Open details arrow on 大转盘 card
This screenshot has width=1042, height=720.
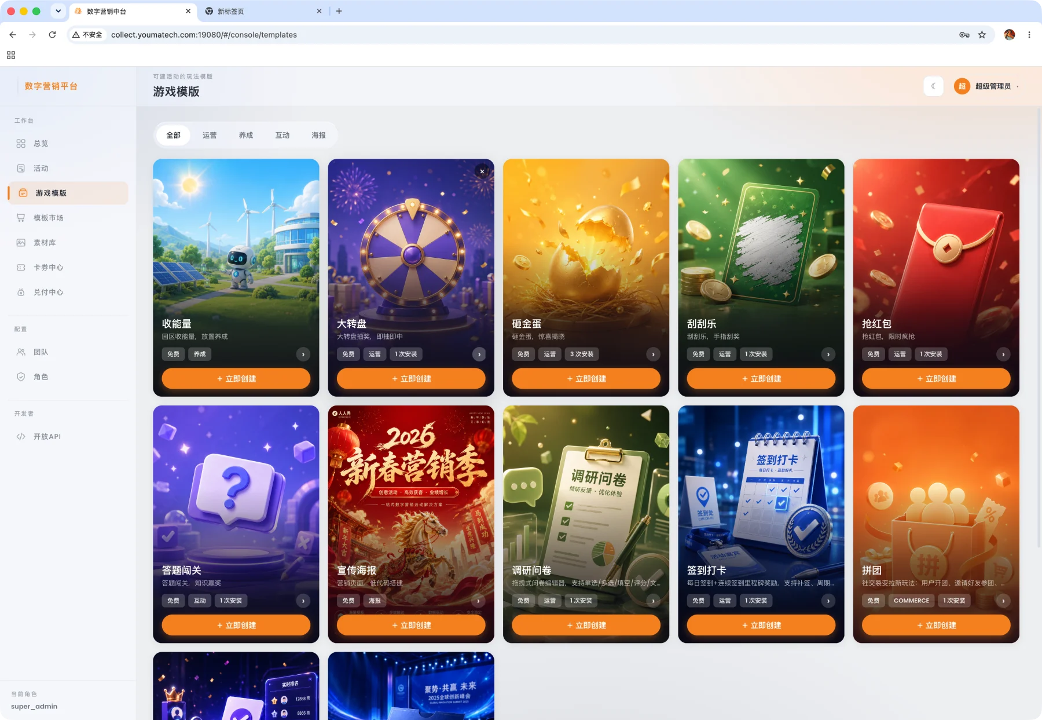click(479, 354)
